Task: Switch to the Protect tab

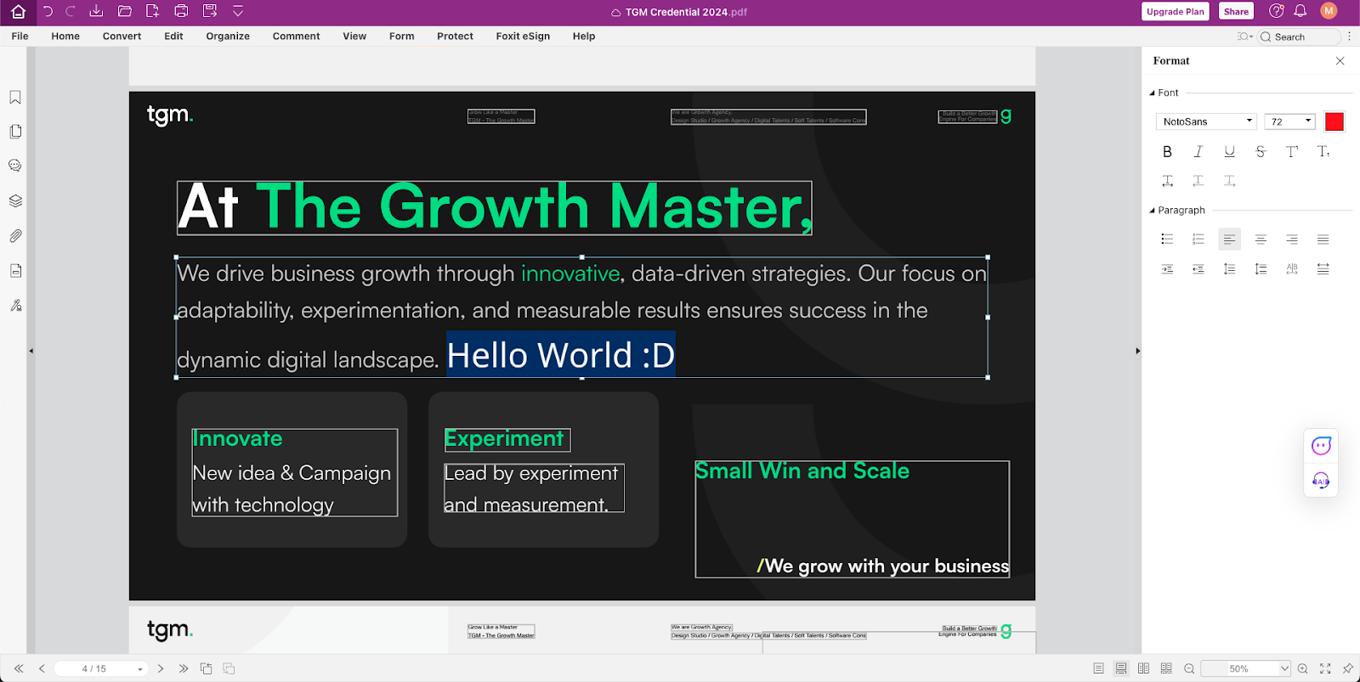Action: coord(455,37)
